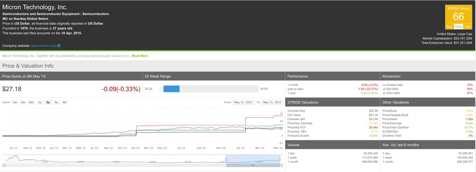
Task: Set chart zoom to 1m
Action: pyautogui.click(x=15, y=102)
